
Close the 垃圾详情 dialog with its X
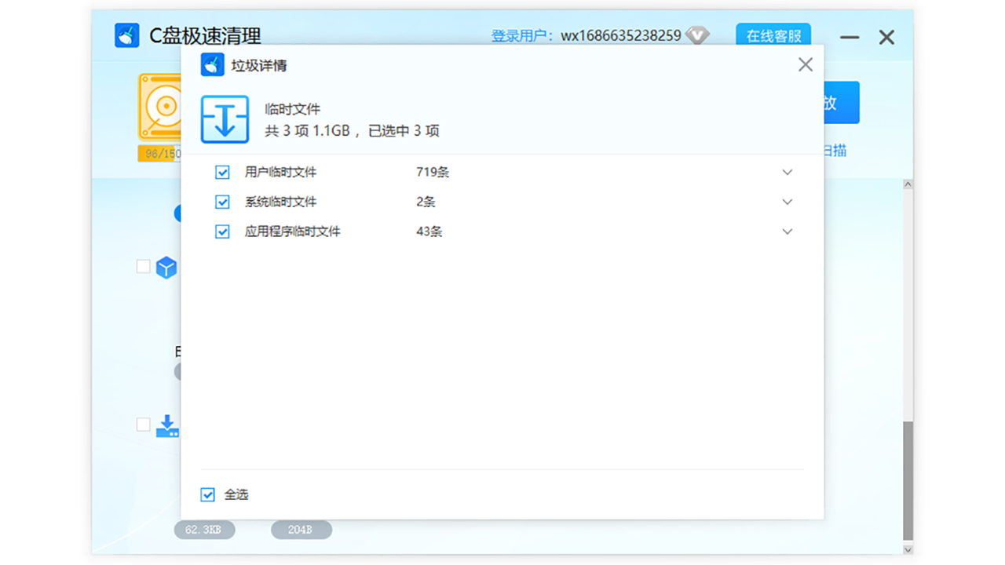click(805, 64)
